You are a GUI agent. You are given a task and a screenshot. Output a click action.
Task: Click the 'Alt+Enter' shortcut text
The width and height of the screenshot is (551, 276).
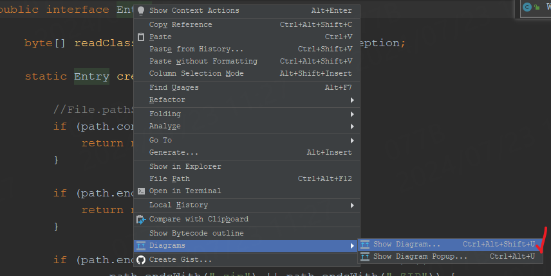pyautogui.click(x=332, y=11)
